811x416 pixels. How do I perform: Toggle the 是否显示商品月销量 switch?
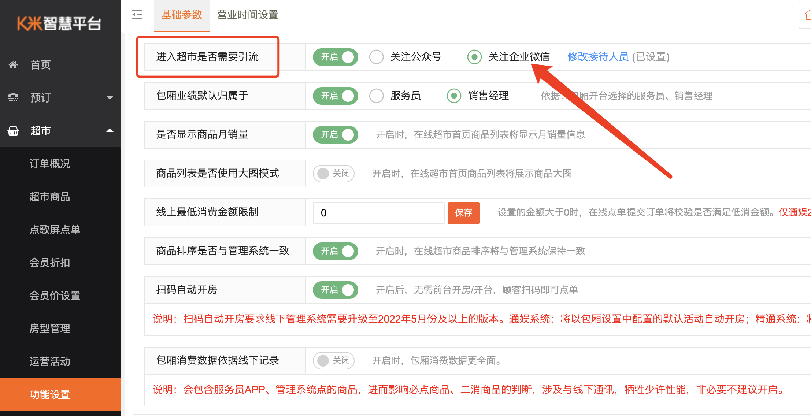tap(335, 135)
